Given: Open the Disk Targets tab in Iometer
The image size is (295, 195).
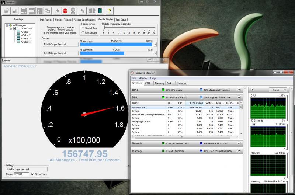Looking at the screenshot, I should (46, 20).
